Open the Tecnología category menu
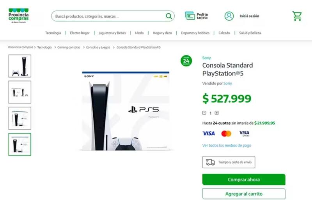 (53, 33)
